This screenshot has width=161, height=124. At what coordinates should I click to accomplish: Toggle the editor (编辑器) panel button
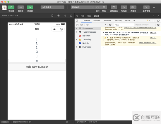[21, 7]
